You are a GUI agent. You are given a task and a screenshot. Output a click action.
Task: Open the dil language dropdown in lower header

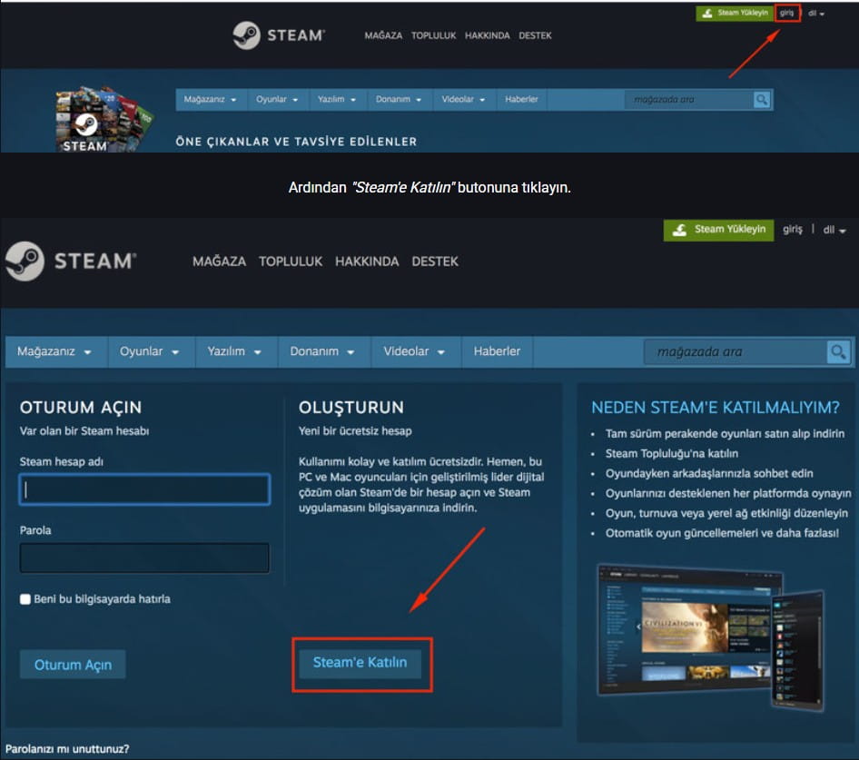click(x=834, y=230)
